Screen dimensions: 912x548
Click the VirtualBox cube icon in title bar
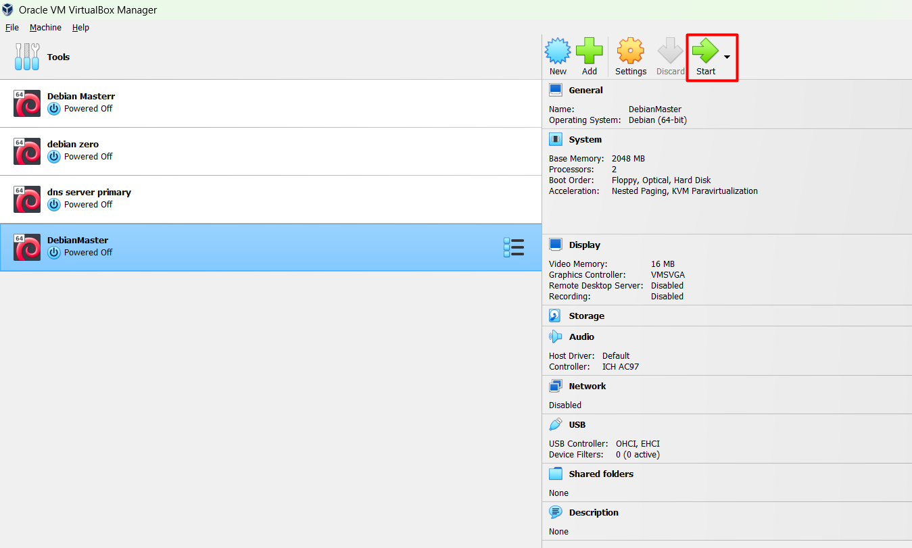[x=8, y=9]
